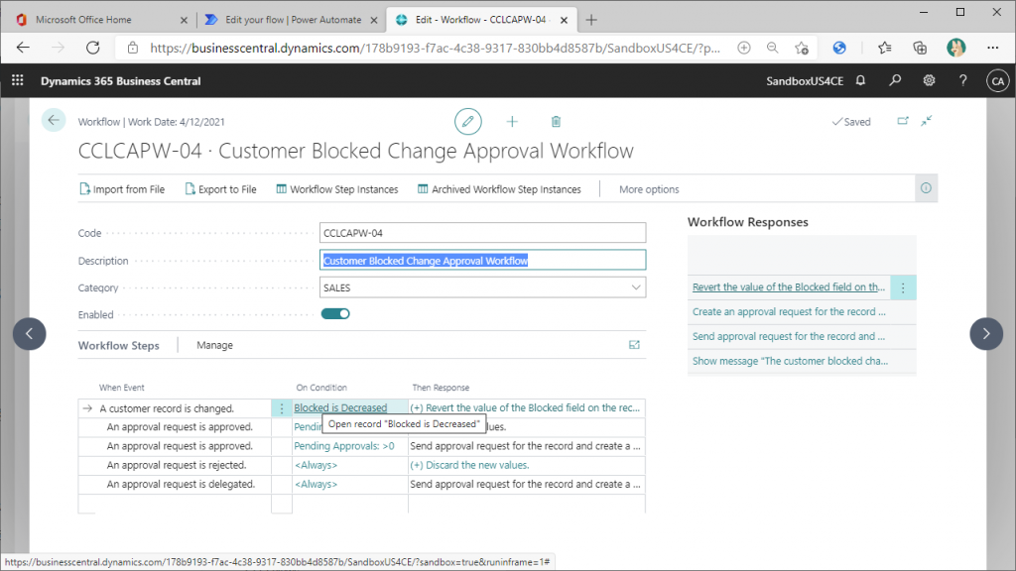Delete workflow using trash icon
The height and width of the screenshot is (571, 1016).
click(x=556, y=121)
